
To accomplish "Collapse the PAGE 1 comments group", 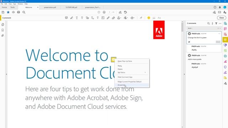I will pyautogui.click(x=220, y=28).
